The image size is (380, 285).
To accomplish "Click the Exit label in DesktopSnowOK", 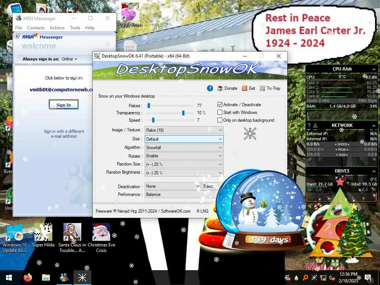I will (x=252, y=88).
